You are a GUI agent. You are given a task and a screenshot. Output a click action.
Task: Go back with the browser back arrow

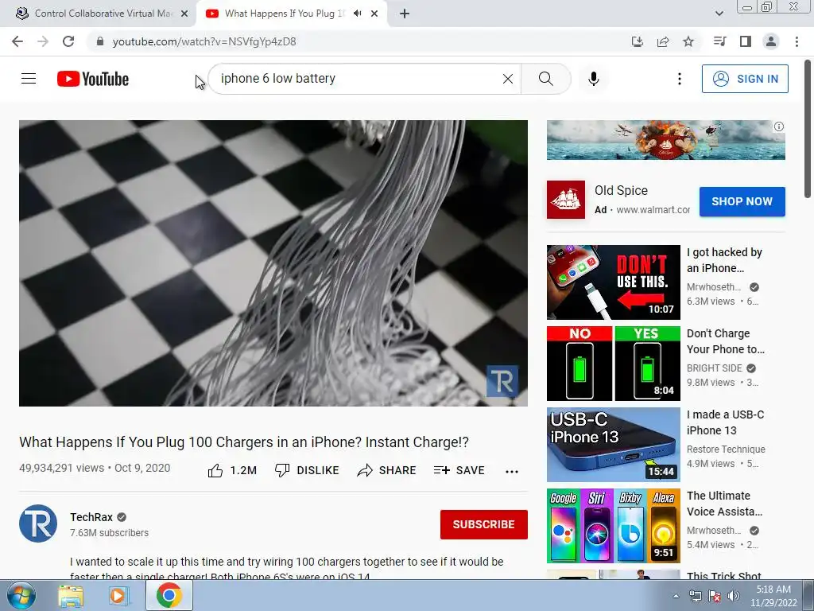click(x=17, y=41)
